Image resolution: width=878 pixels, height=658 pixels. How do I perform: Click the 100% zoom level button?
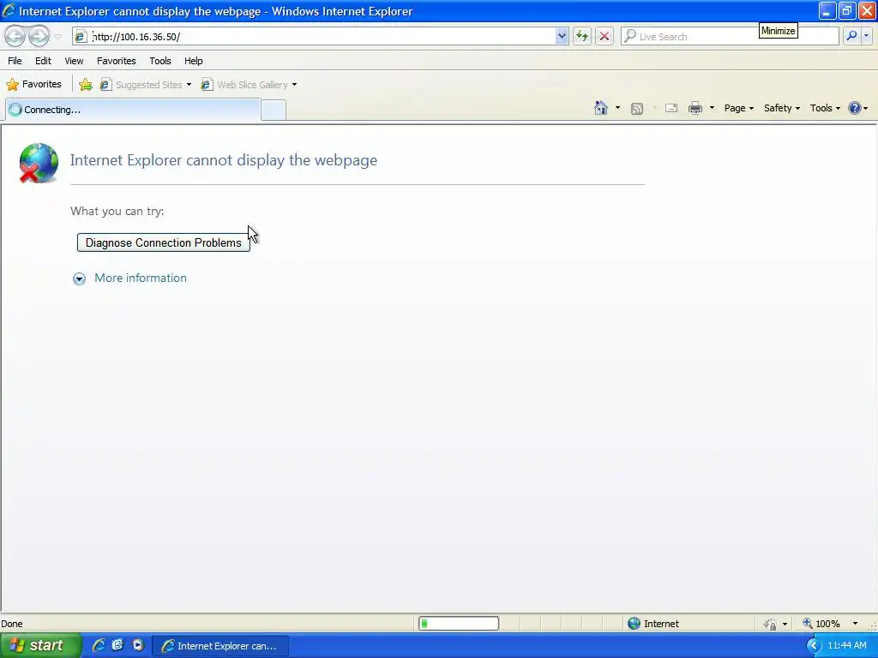[821, 624]
